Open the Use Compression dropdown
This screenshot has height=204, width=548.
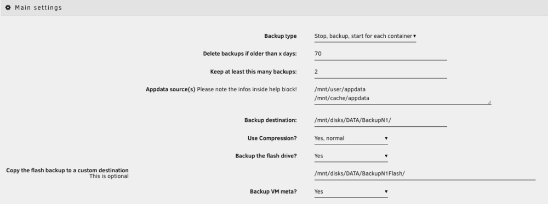pos(351,138)
